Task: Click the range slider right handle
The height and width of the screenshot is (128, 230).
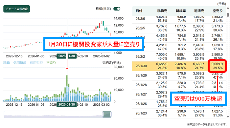Action: click(111, 115)
